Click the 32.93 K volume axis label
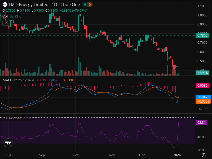212x159 pixels. [202, 73]
